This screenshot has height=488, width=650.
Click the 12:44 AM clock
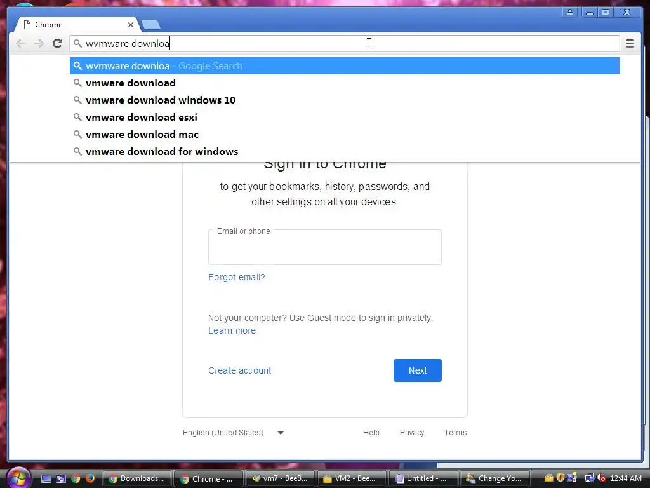[x=625, y=478]
